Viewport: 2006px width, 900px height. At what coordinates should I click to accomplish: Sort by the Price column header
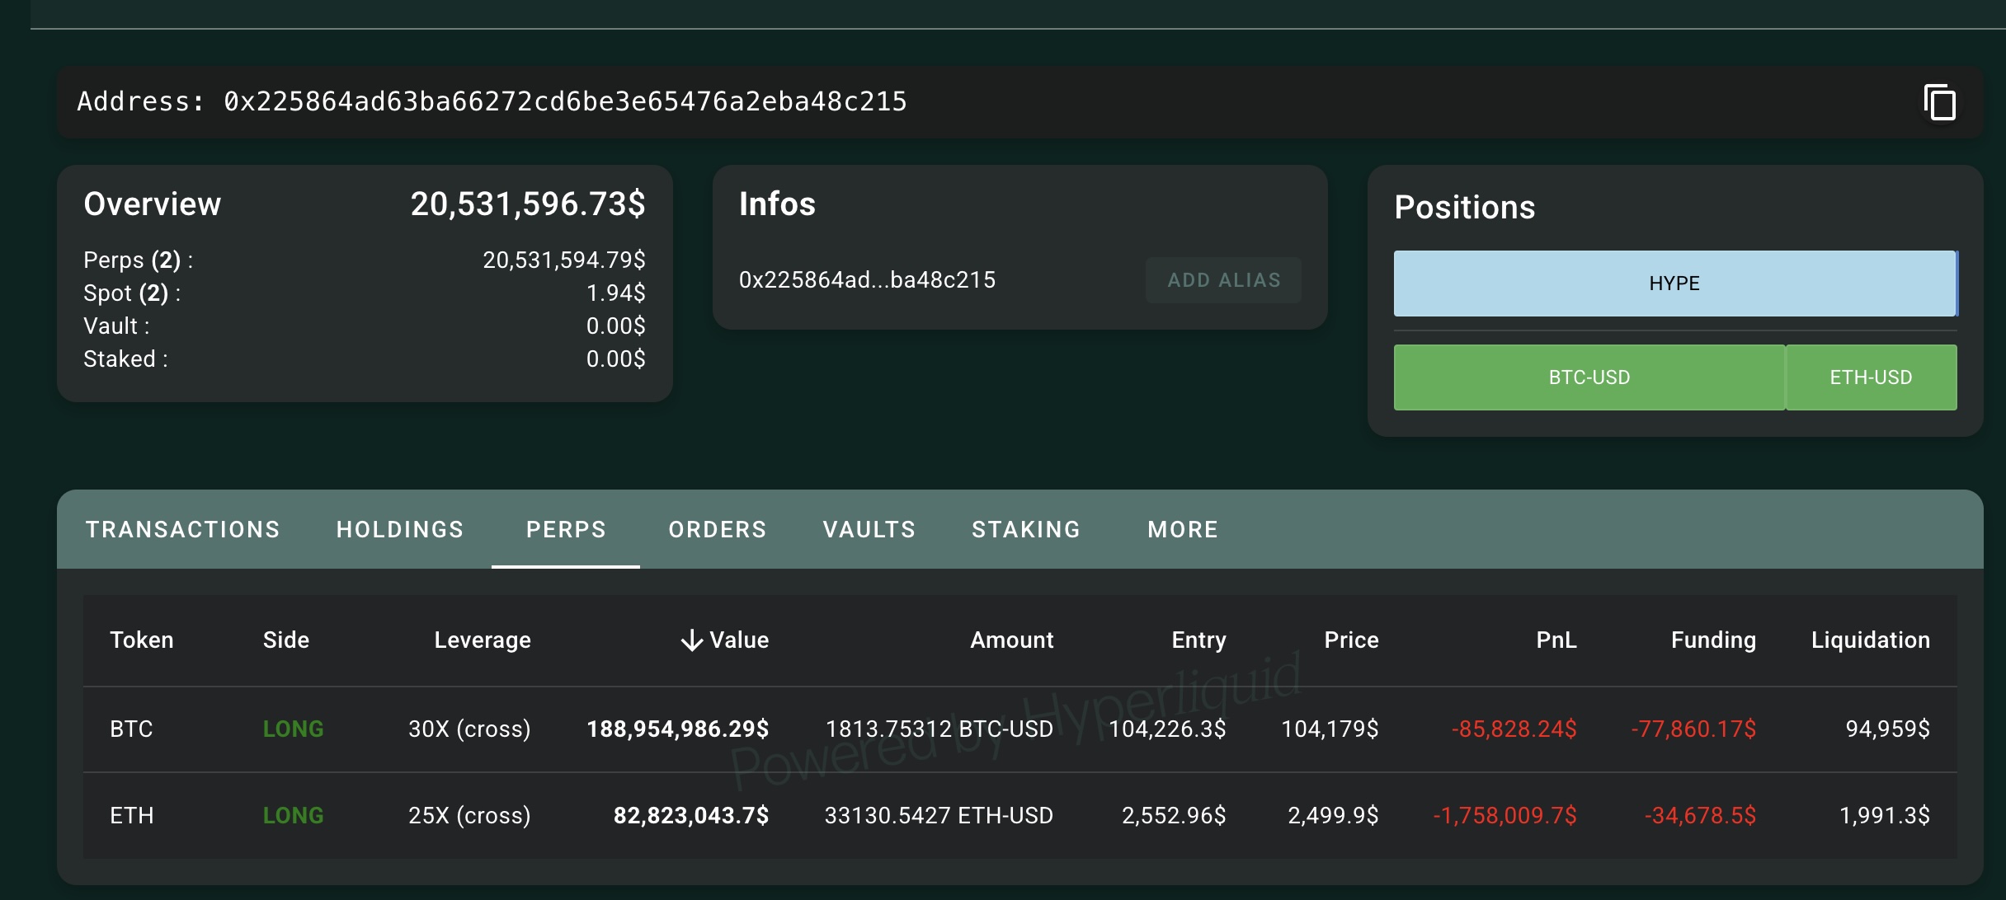tap(1352, 640)
